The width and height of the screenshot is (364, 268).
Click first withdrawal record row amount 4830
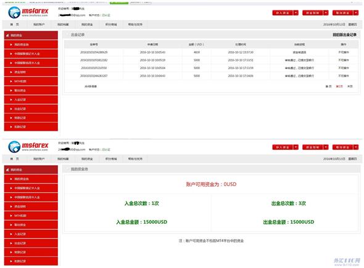197,52
